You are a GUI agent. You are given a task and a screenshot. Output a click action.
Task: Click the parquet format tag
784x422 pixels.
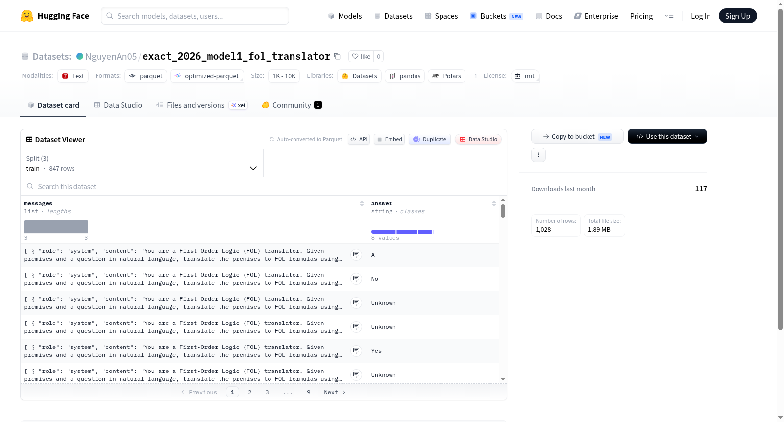click(x=146, y=76)
